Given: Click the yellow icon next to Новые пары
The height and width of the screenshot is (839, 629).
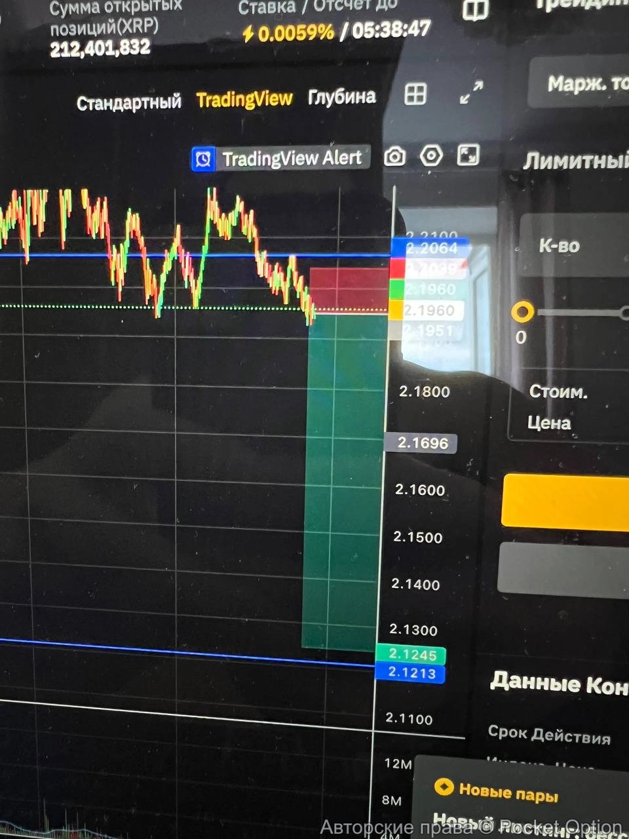Looking at the screenshot, I should click(x=444, y=787).
